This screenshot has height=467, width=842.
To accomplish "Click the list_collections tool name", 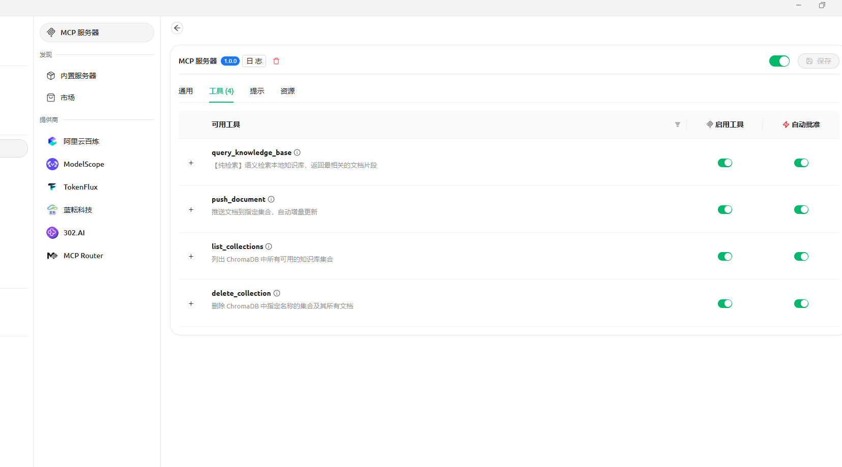I will tap(238, 246).
